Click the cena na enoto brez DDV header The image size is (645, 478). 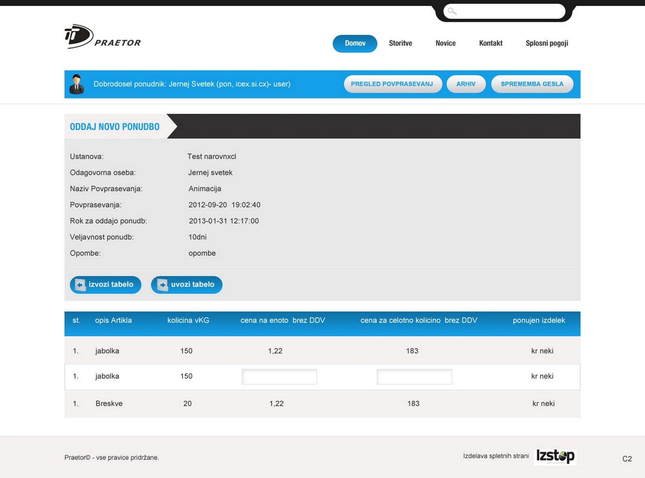pos(283,320)
